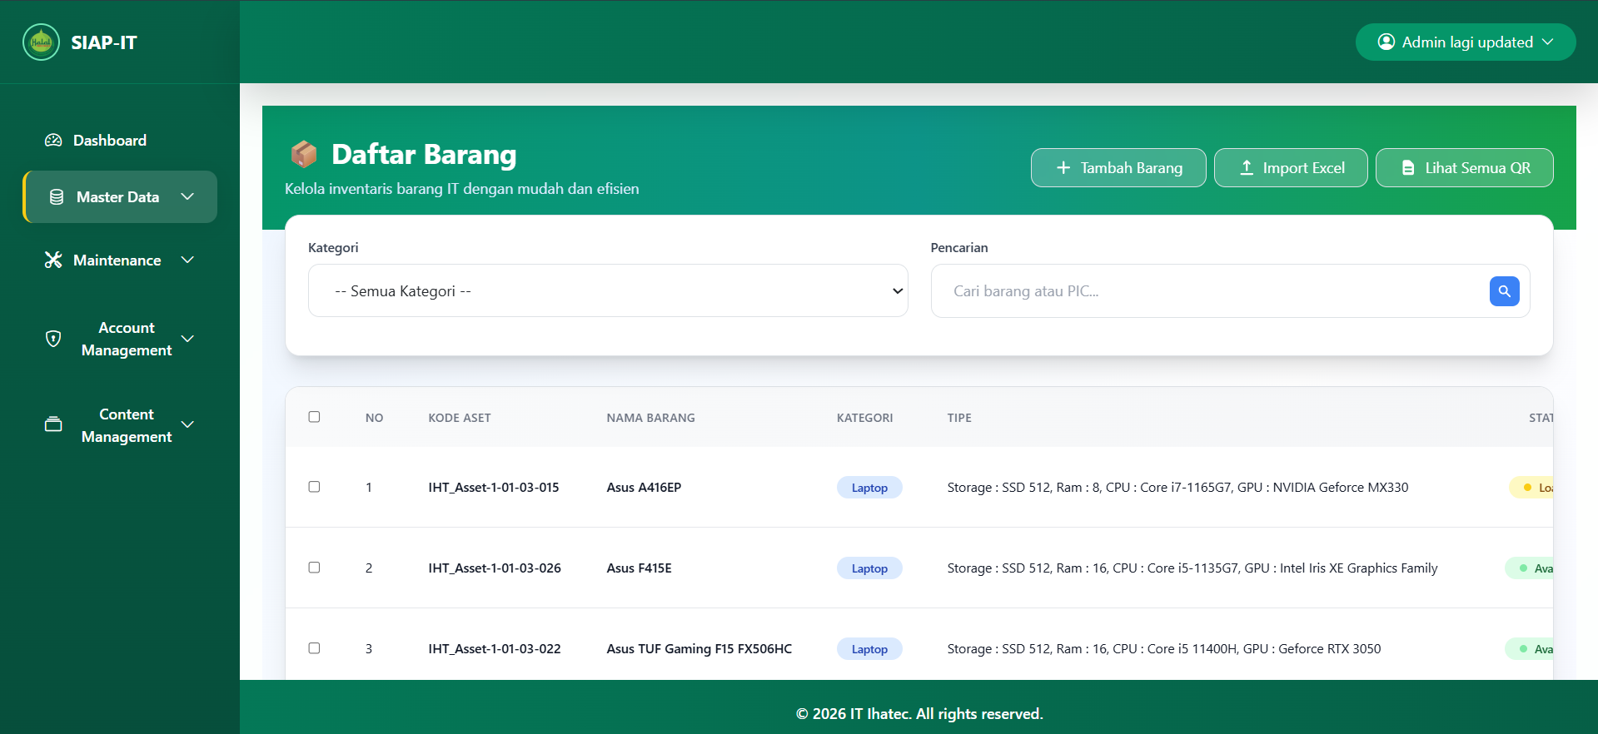Open Content Management menu item
Screen dimensions: 1598x734
point(120,424)
